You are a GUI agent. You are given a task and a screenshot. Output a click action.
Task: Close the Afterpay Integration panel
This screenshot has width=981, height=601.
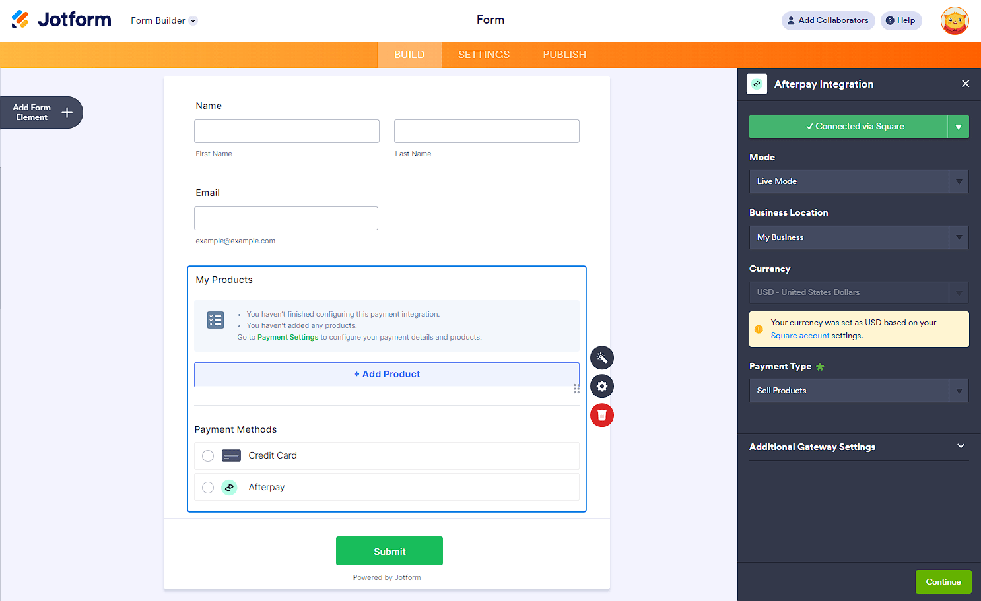click(x=965, y=84)
